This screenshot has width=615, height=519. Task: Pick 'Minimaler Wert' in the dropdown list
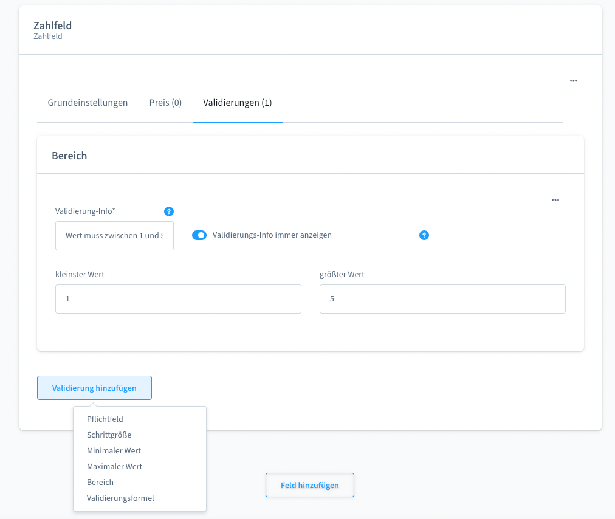pyautogui.click(x=114, y=450)
